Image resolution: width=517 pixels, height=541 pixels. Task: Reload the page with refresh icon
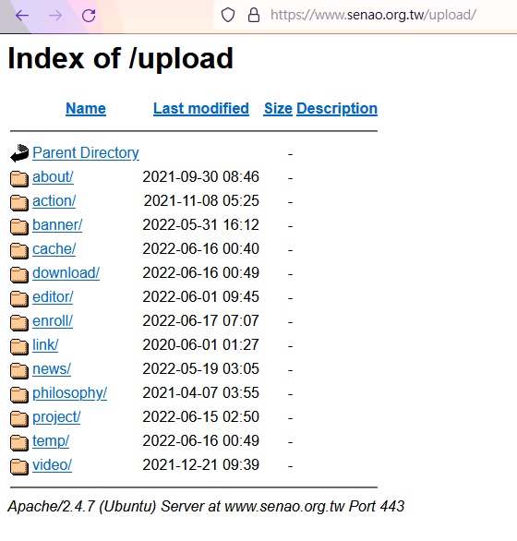(x=89, y=16)
